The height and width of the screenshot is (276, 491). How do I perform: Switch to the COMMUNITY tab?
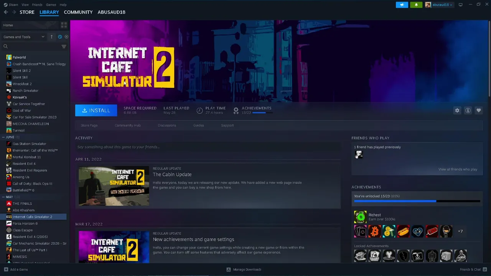[x=78, y=12]
